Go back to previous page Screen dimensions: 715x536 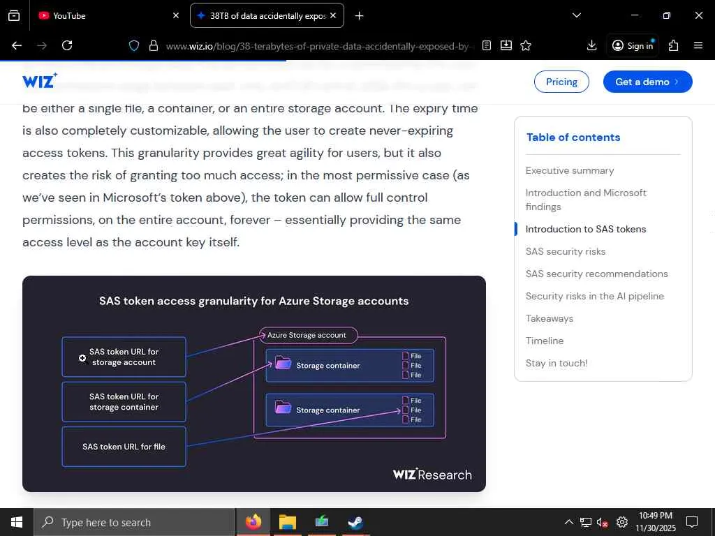tap(17, 45)
